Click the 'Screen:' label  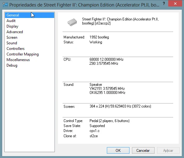click(x=69, y=107)
